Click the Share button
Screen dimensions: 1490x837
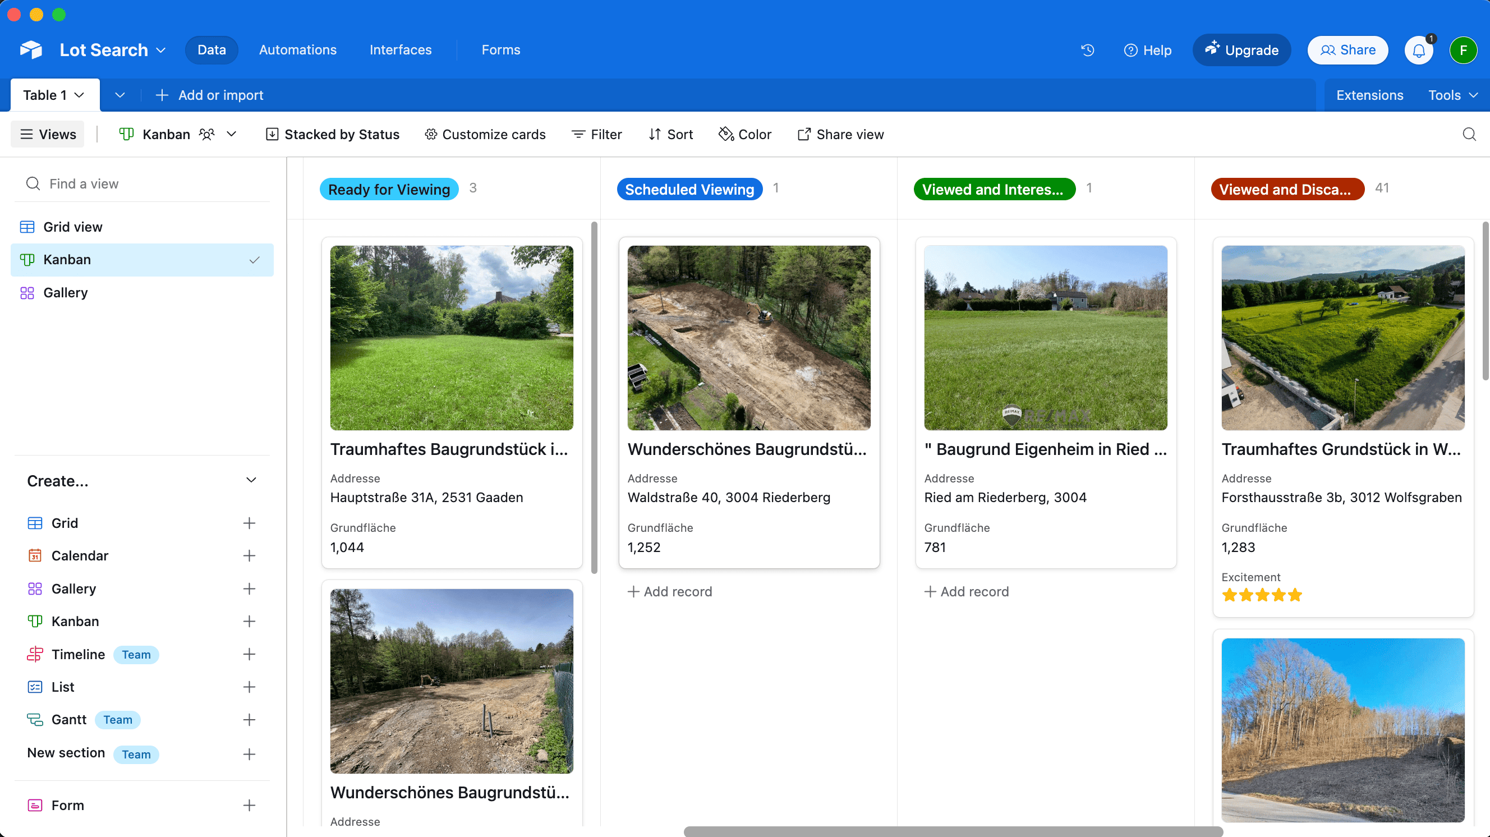tap(1347, 50)
